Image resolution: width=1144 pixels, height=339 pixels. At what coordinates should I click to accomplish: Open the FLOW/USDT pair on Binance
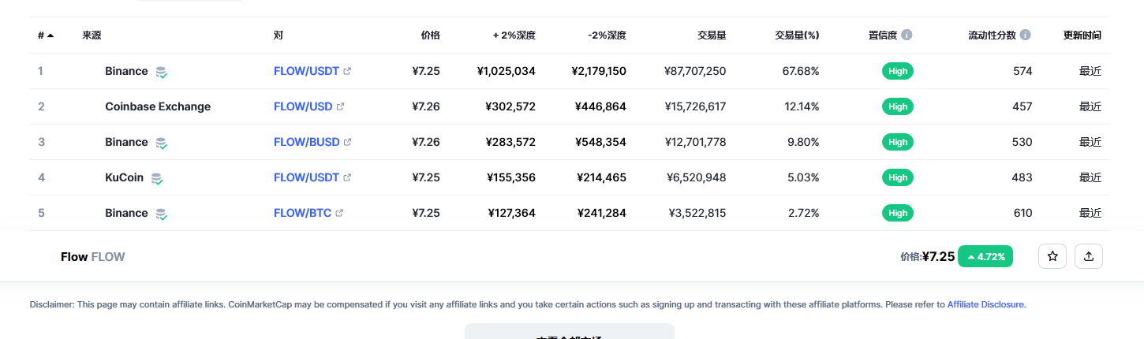tap(306, 71)
